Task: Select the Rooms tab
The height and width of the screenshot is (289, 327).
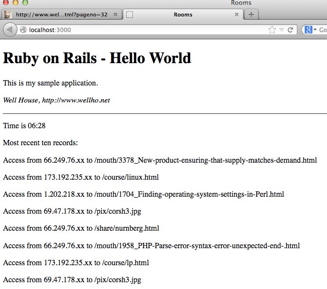Action: [182, 15]
